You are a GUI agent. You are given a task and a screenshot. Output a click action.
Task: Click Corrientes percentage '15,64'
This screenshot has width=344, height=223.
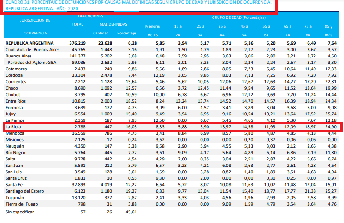[x=131, y=82]
